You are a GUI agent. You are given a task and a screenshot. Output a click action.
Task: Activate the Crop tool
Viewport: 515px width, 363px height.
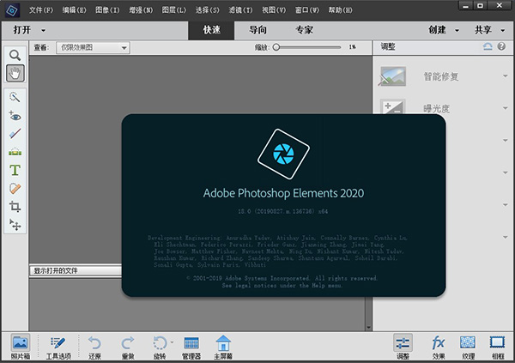click(15, 207)
